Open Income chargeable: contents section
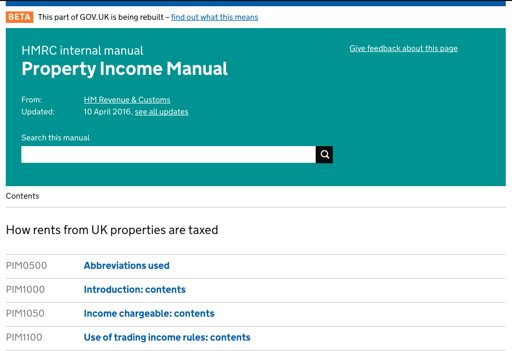512x351 pixels. (149, 314)
